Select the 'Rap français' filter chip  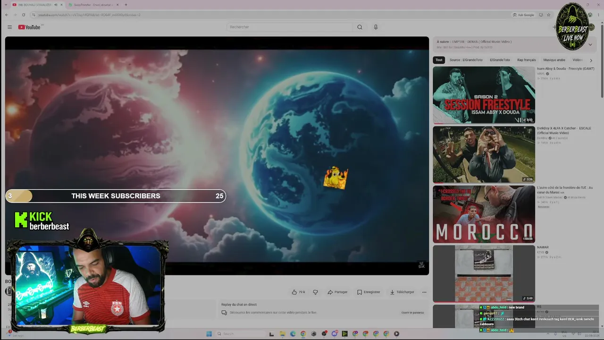pyautogui.click(x=527, y=60)
